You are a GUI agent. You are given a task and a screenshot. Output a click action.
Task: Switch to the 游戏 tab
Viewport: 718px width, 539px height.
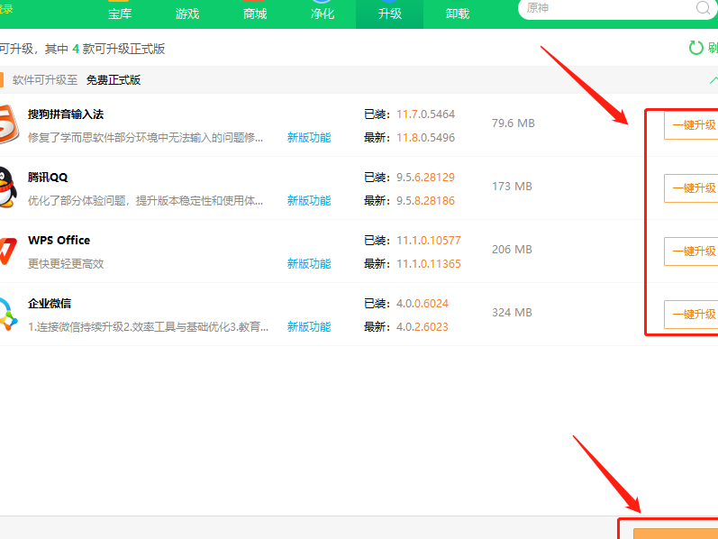pyautogui.click(x=187, y=14)
